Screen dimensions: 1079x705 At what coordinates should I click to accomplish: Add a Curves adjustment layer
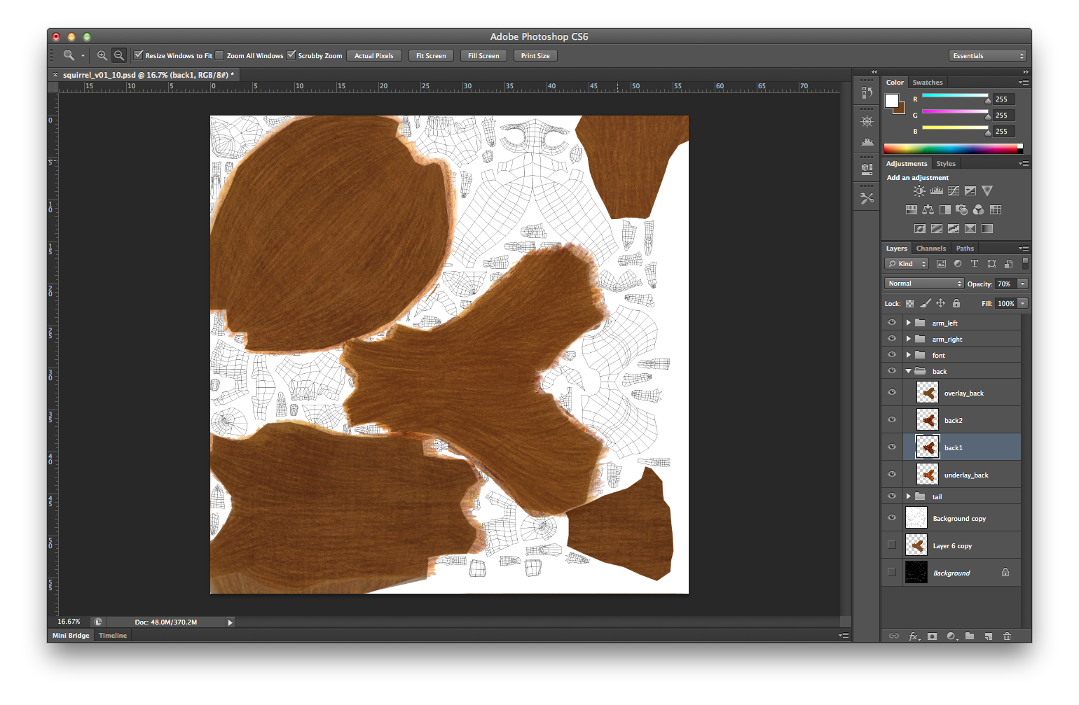click(954, 190)
